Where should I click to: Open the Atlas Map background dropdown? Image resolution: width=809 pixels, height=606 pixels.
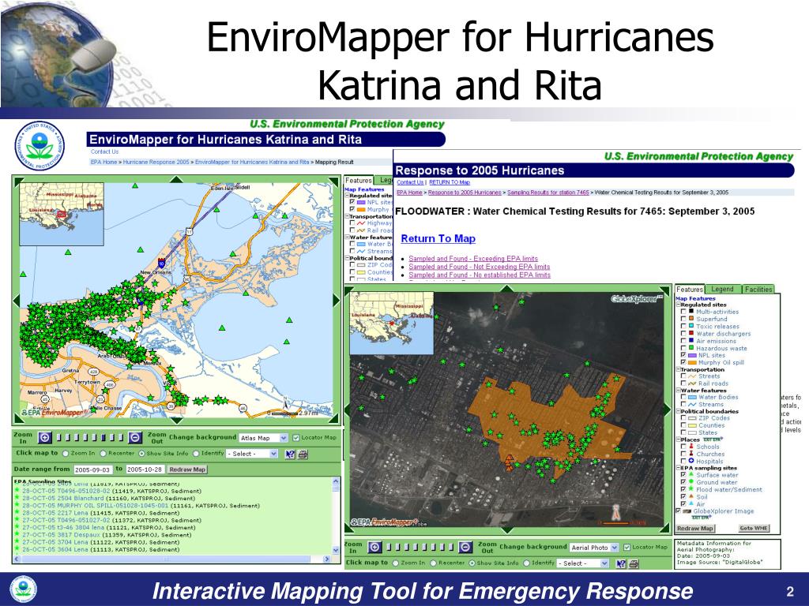(x=263, y=438)
